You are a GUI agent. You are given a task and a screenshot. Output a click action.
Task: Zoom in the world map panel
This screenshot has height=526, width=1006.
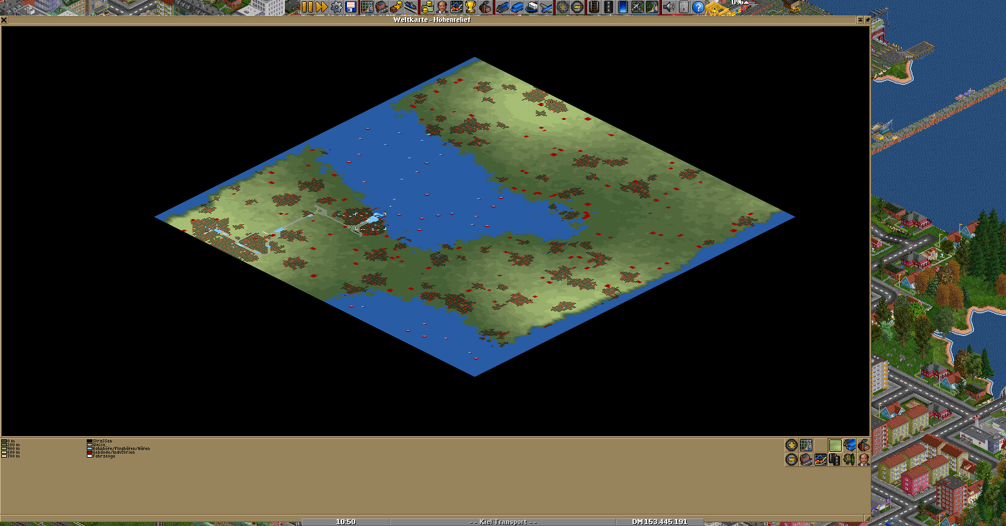tap(792, 445)
